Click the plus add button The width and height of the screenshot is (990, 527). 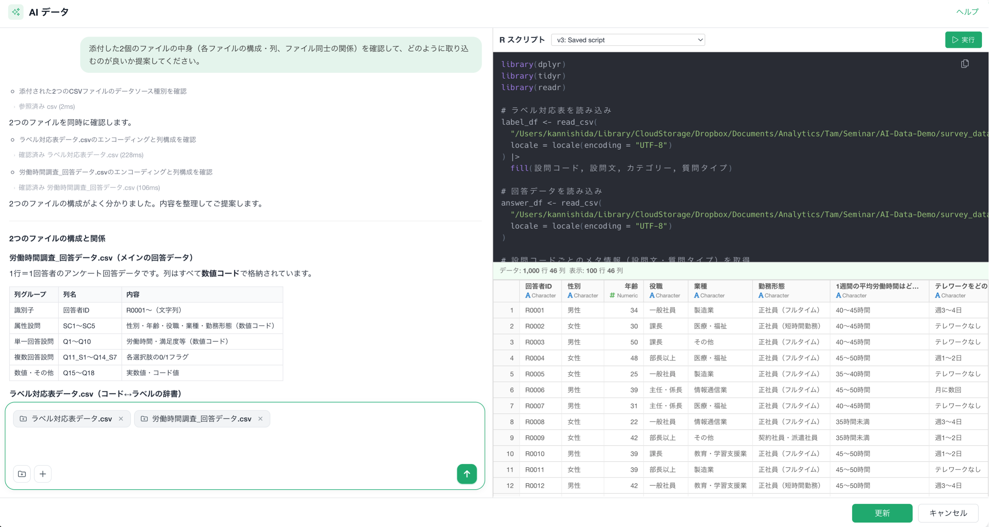[43, 474]
